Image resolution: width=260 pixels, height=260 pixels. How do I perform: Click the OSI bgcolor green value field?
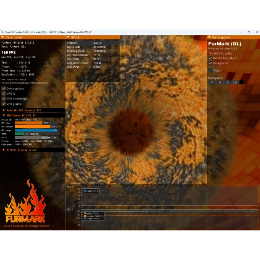click(220, 83)
